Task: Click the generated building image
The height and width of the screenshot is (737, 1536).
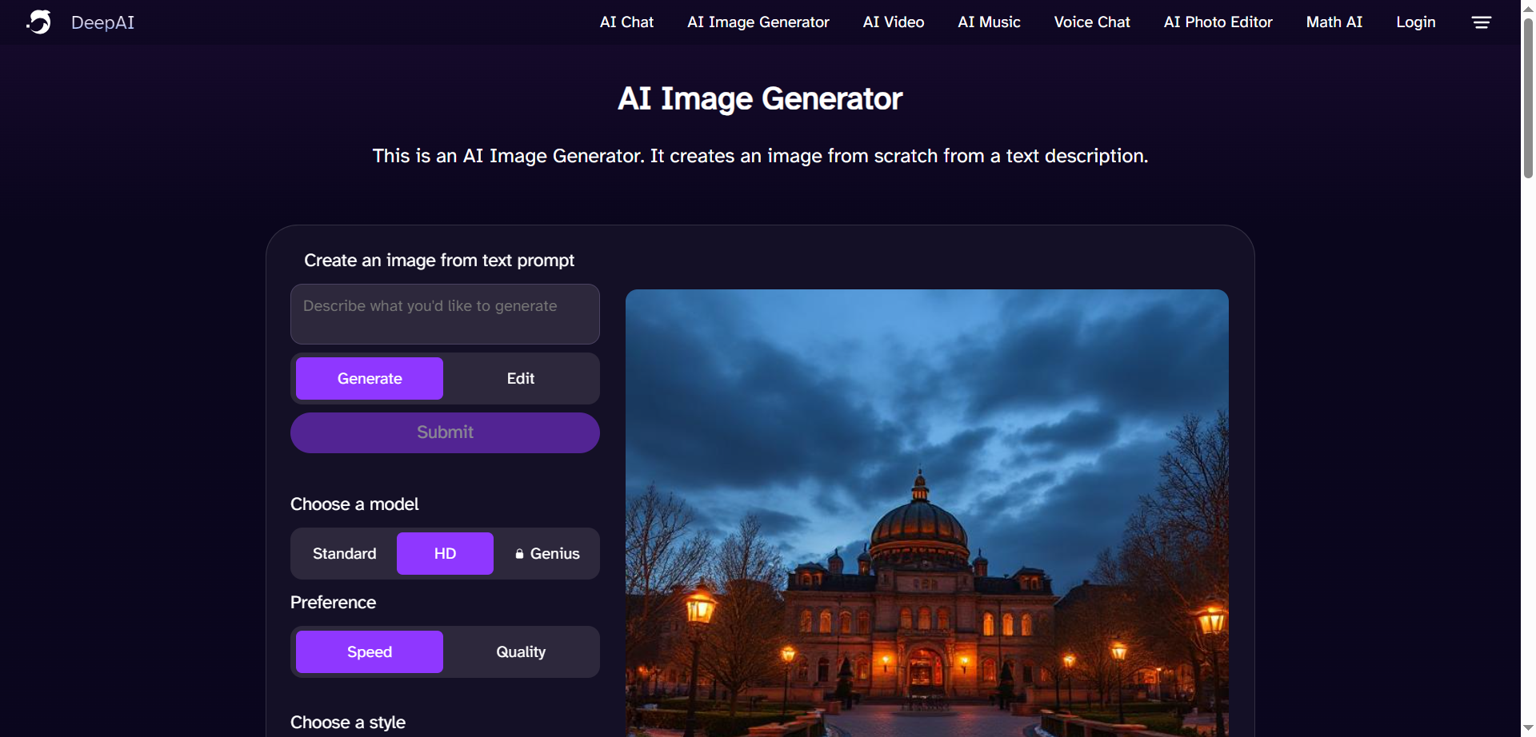Action: (927, 513)
